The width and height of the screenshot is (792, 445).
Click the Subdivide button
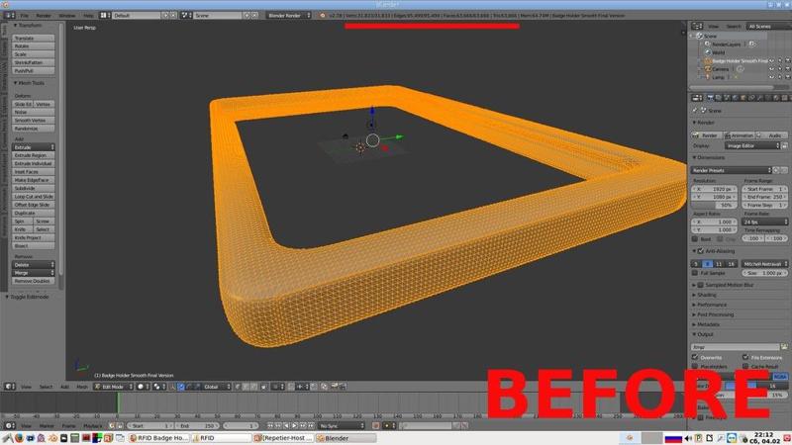coord(34,188)
